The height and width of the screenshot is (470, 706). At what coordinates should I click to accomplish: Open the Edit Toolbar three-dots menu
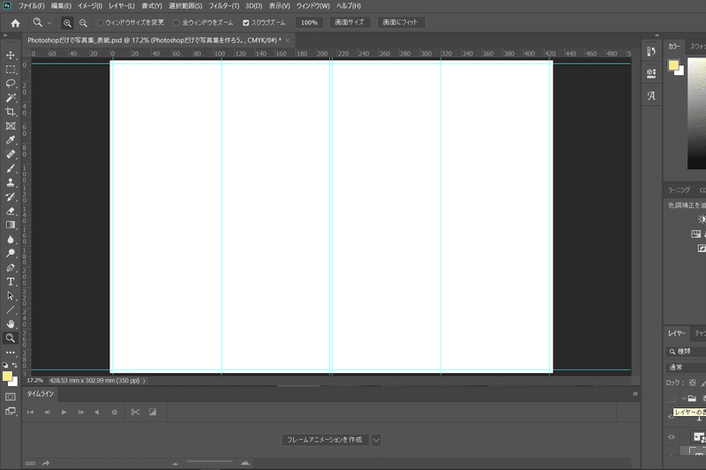pos(11,352)
